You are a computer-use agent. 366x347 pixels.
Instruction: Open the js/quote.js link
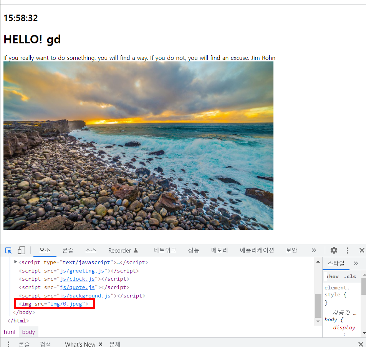click(77, 287)
